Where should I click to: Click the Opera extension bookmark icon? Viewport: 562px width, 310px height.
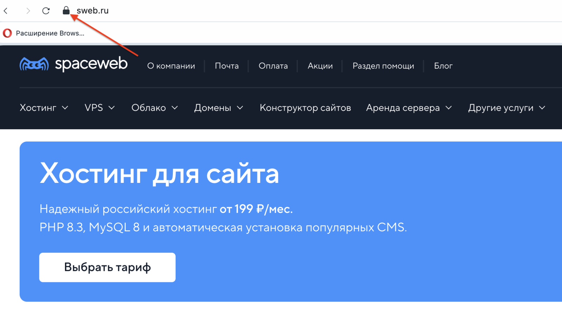pos(7,33)
